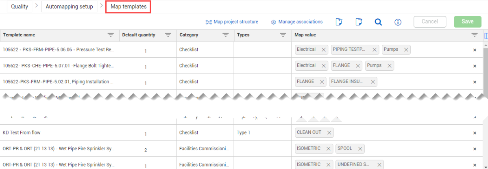Click the export templates icon

pyautogui.click(x=358, y=22)
